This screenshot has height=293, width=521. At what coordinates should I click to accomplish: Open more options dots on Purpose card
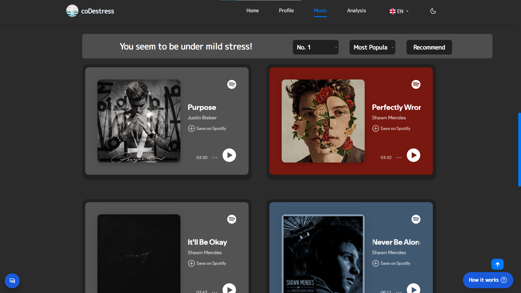coord(215,158)
